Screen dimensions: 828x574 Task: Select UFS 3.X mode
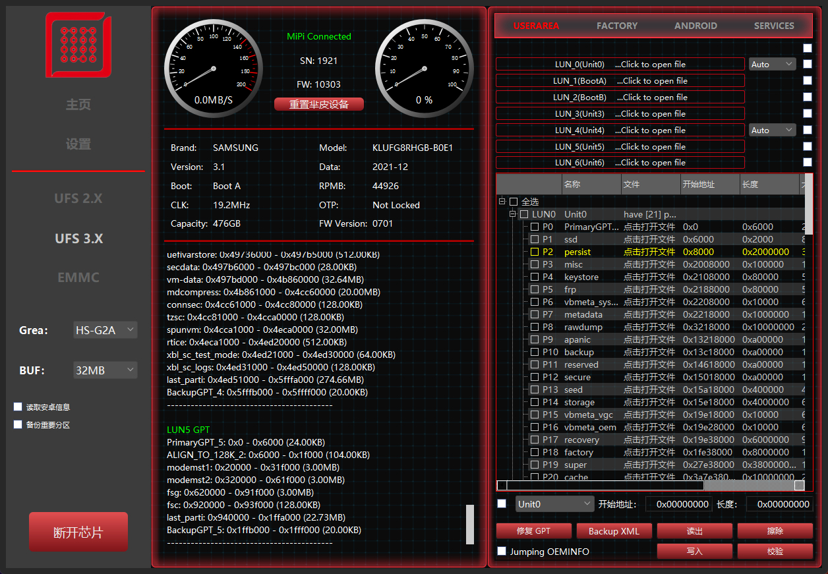click(x=78, y=239)
